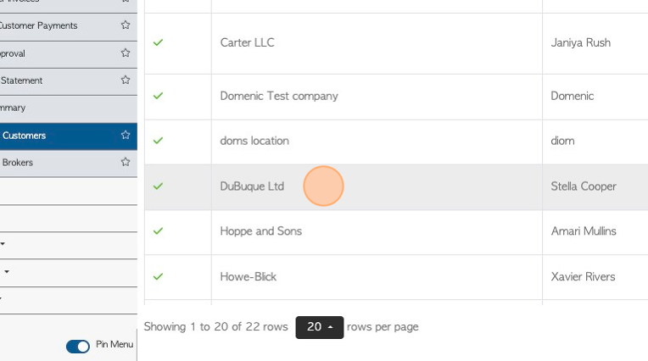648x361 pixels.
Task: Expand the first collapsed sidebar arrow section
Action: (x=3, y=244)
